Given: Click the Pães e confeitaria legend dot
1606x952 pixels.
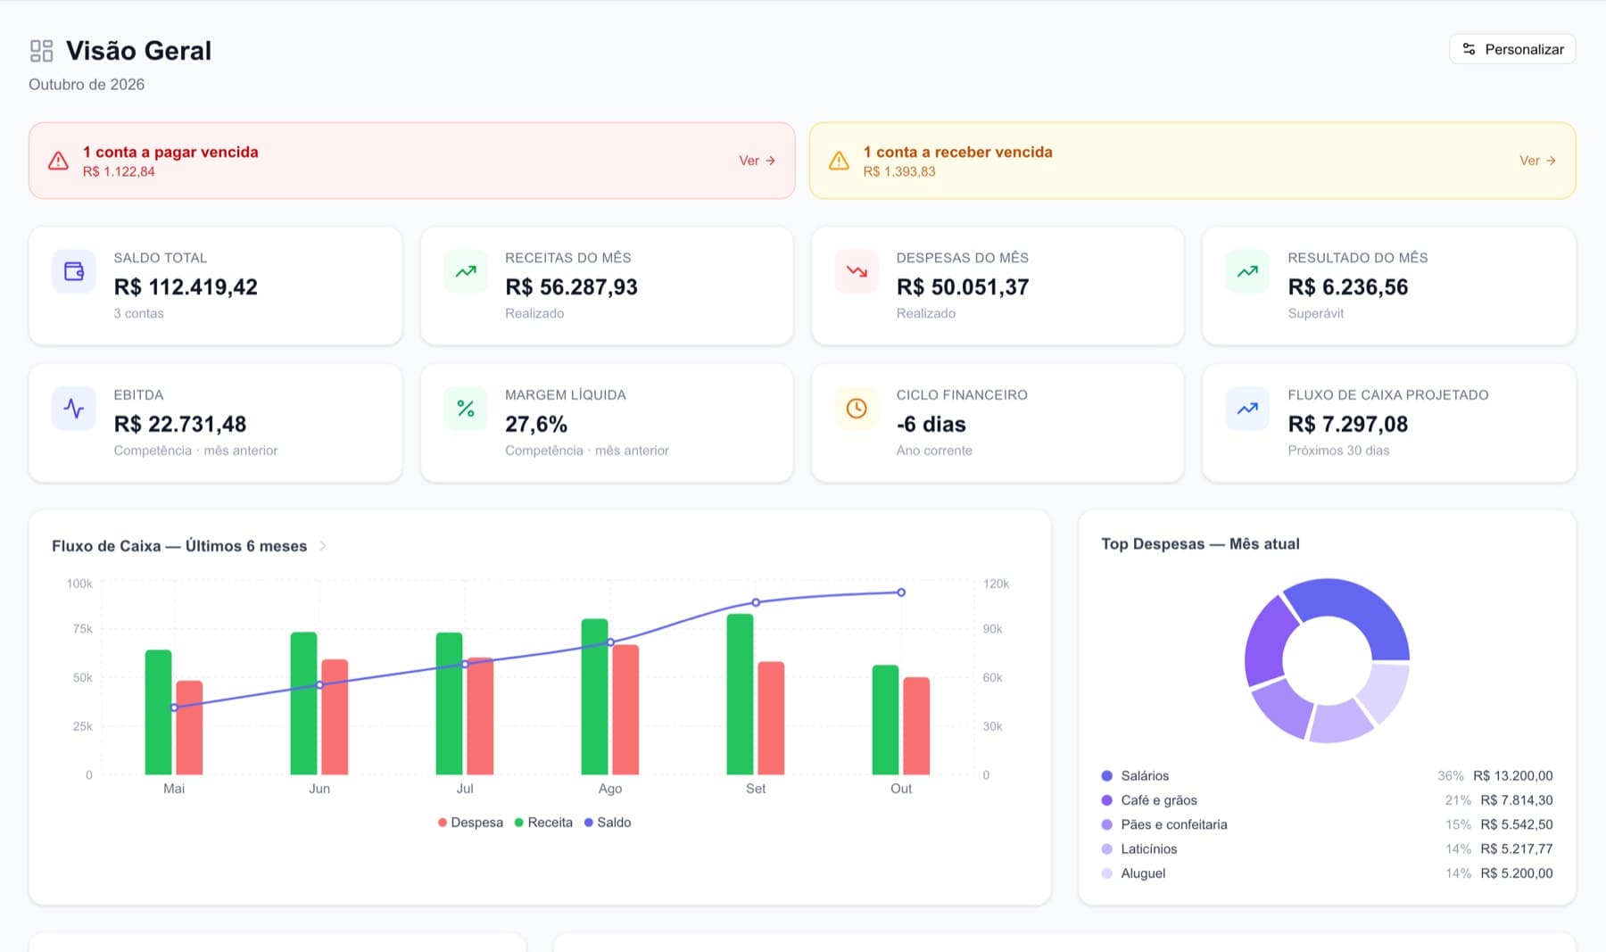Looking at the screenshot, I should coord(1107,824).
